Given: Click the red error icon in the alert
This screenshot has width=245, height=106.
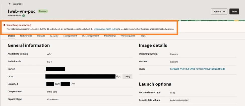Looking at the screenshot, I should 5,25.
